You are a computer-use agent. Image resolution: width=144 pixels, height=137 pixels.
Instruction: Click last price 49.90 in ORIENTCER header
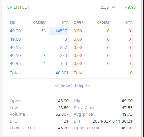pyautogui.click(x=130, y=7)
